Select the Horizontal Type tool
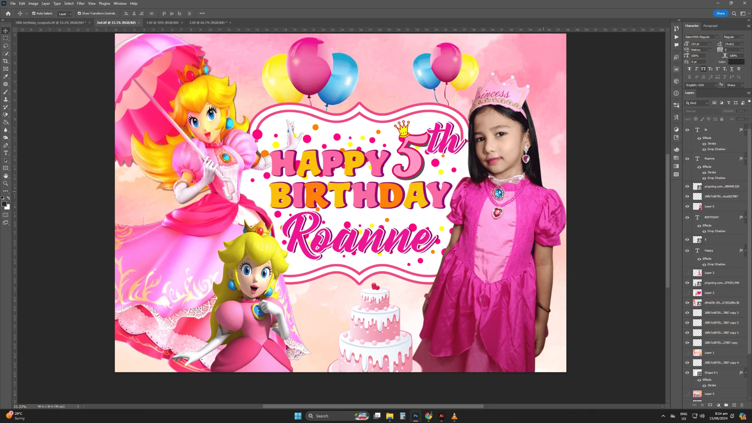The height and width of the screenshot is (423, 752). 5,153
